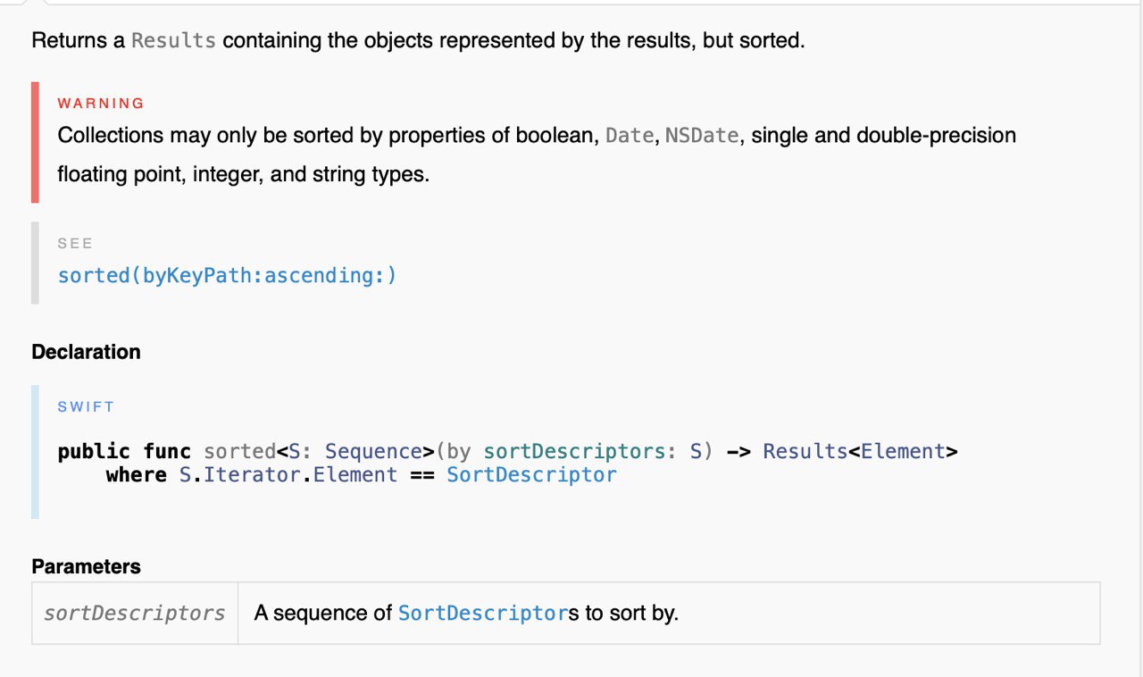Click the NSDate type in warning text
The height and width of the screenshot is (677, 1143).
tap(701, 136)
